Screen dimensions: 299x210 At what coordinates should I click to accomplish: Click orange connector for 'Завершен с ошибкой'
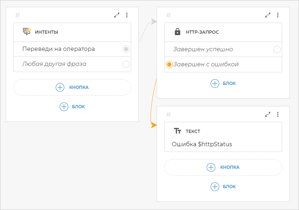[x=169, y=65]
